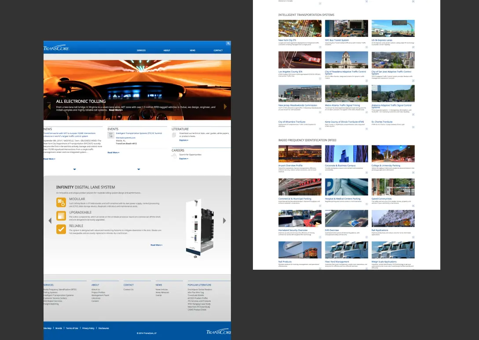
Task: Open the New York City ITS thumbnail
Action: point(300,29)
